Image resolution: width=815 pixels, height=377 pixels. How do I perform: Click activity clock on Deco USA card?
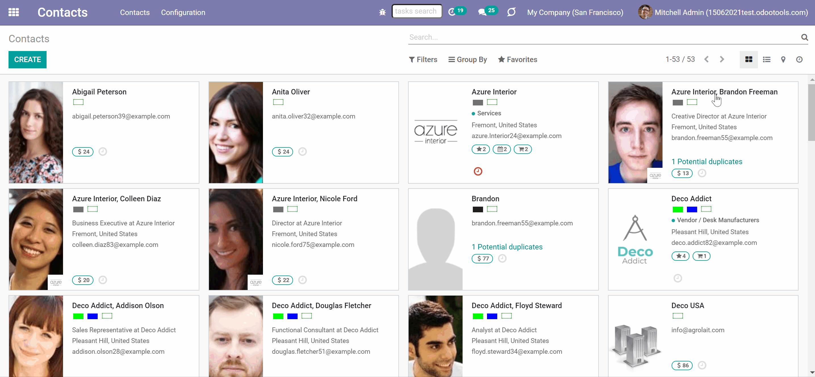point(702,365)
